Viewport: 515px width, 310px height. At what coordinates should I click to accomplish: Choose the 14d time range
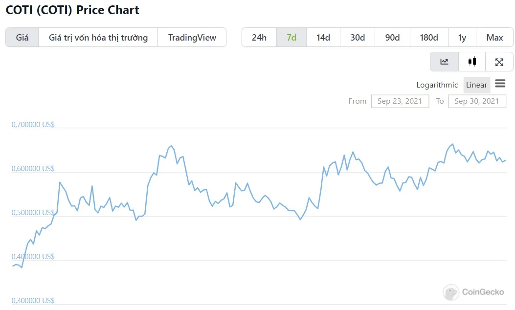(323, 38)
